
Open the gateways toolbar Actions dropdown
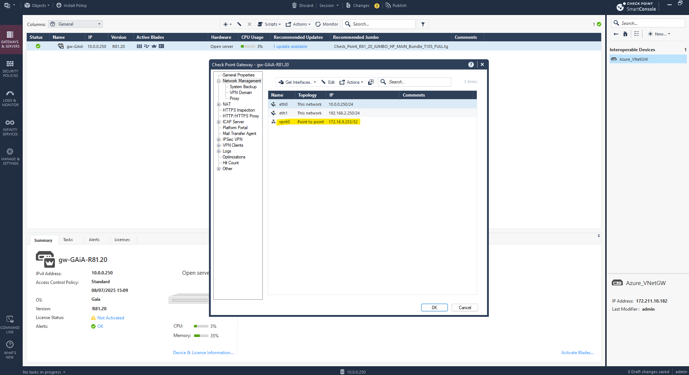[298, 24]
